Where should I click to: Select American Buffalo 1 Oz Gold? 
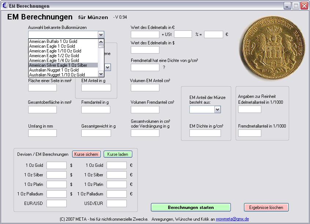pos(63,41)
